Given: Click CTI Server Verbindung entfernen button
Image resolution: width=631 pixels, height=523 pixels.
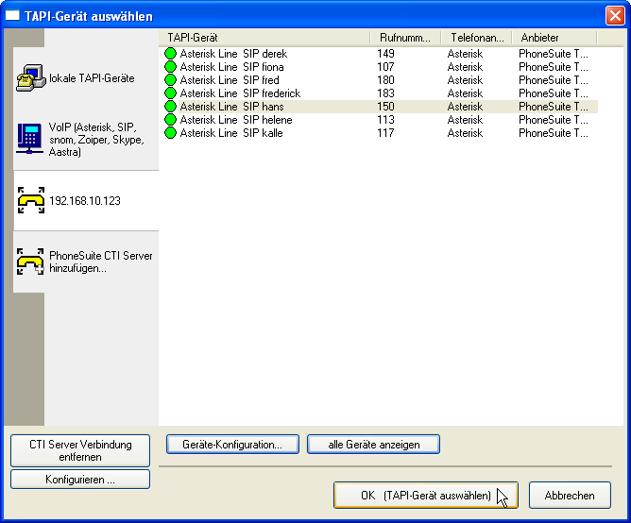Looking at the screenshot, I should (x=80, y=450).
